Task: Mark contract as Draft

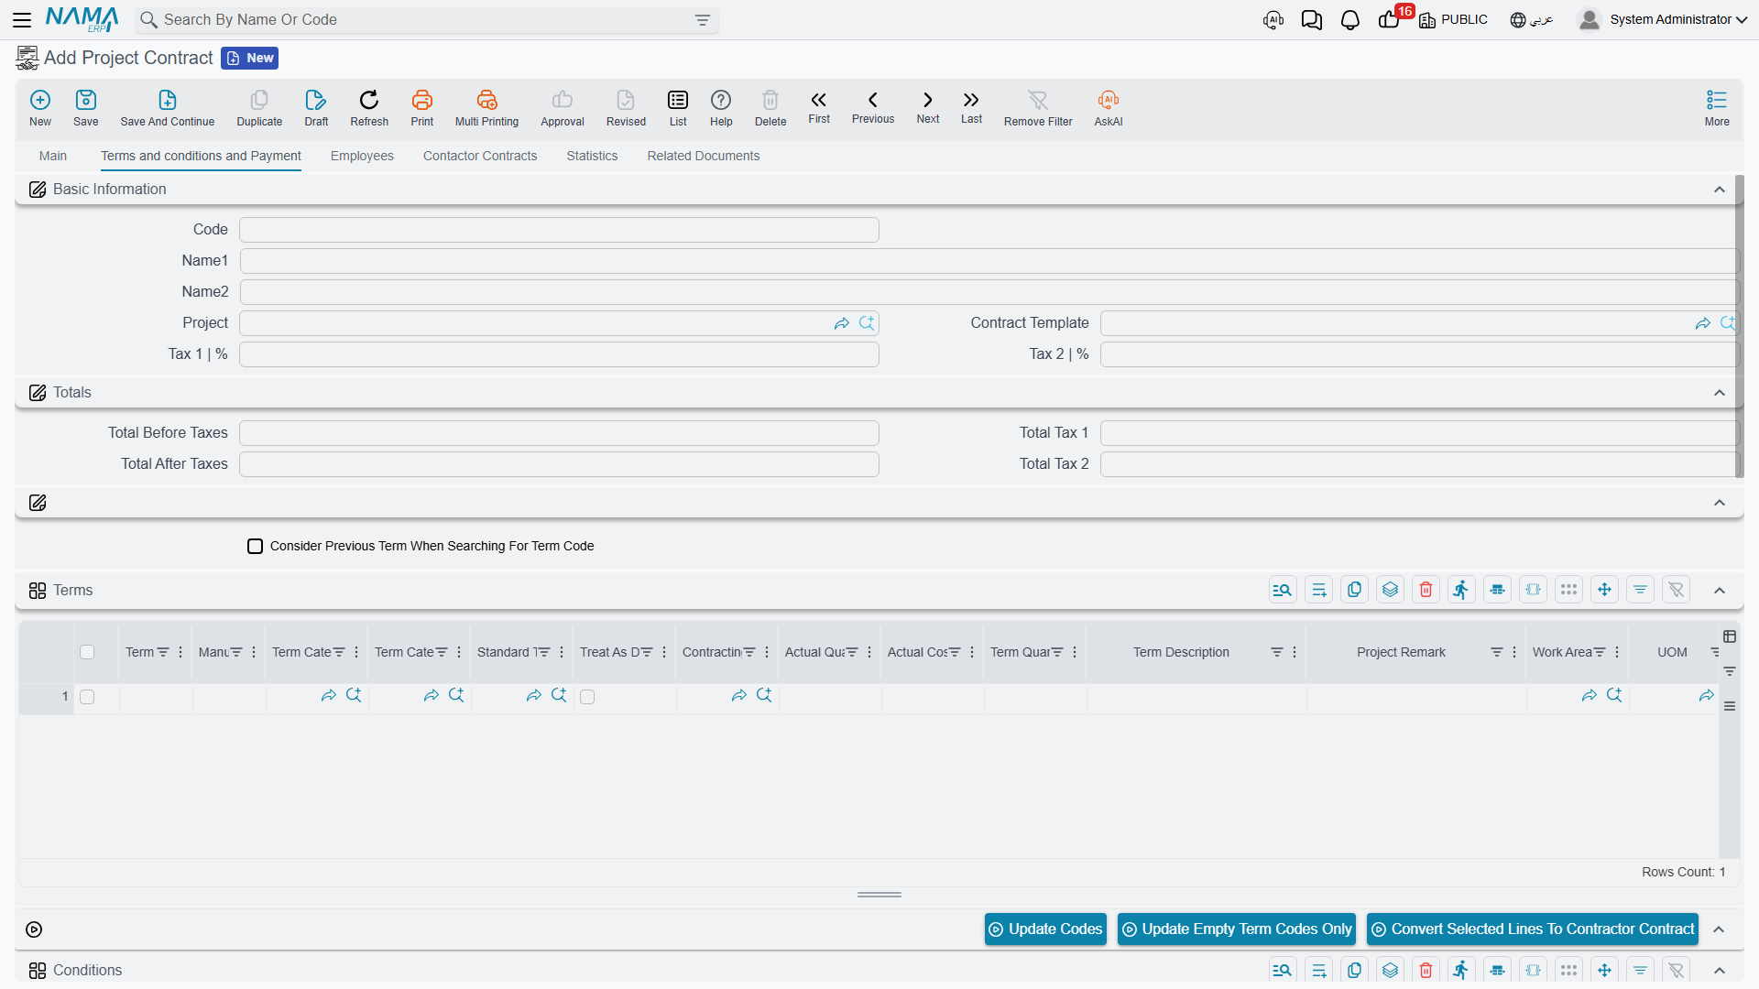Action: coord(316,107)
